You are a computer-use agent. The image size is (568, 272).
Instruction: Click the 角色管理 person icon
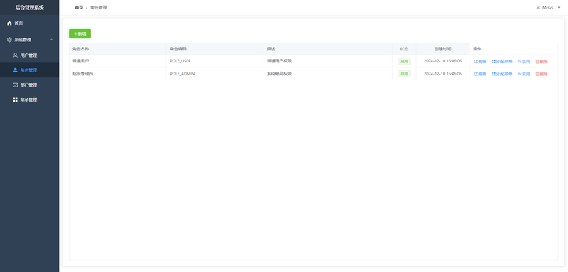[x=15, y=70]
